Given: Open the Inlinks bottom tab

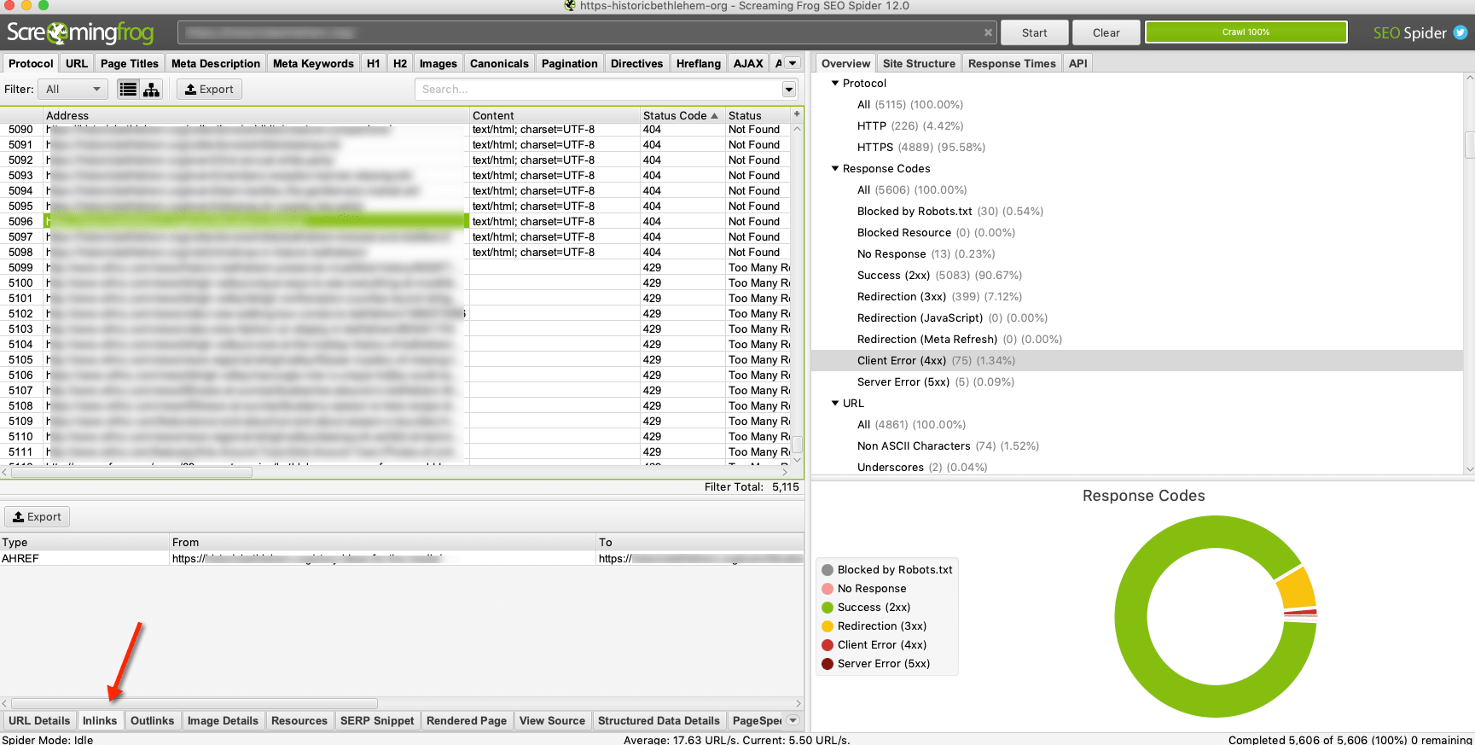Looking at the screenshot, I should (100, 720).
